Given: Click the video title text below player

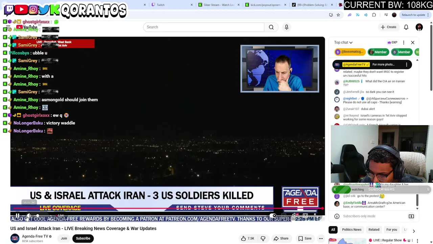Looking at the screenshot, I should pyautogui.click(x=83, y=228).
